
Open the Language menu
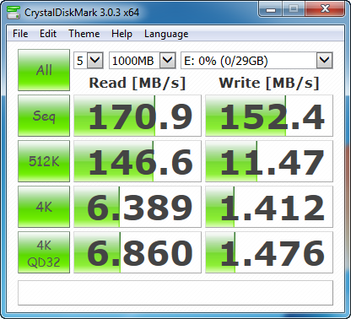click(166, 34)
